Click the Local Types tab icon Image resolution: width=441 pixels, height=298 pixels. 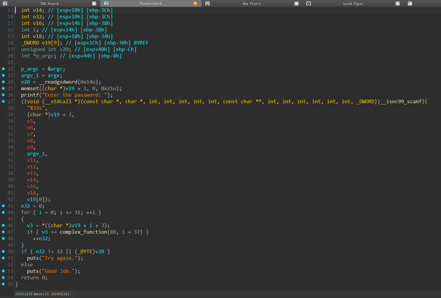pos(309,4)
